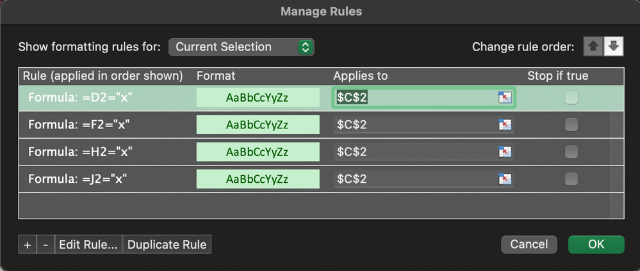Click range selector icon for F2 rule
This screenshot has height=271, width=640.
coord(505,125)
